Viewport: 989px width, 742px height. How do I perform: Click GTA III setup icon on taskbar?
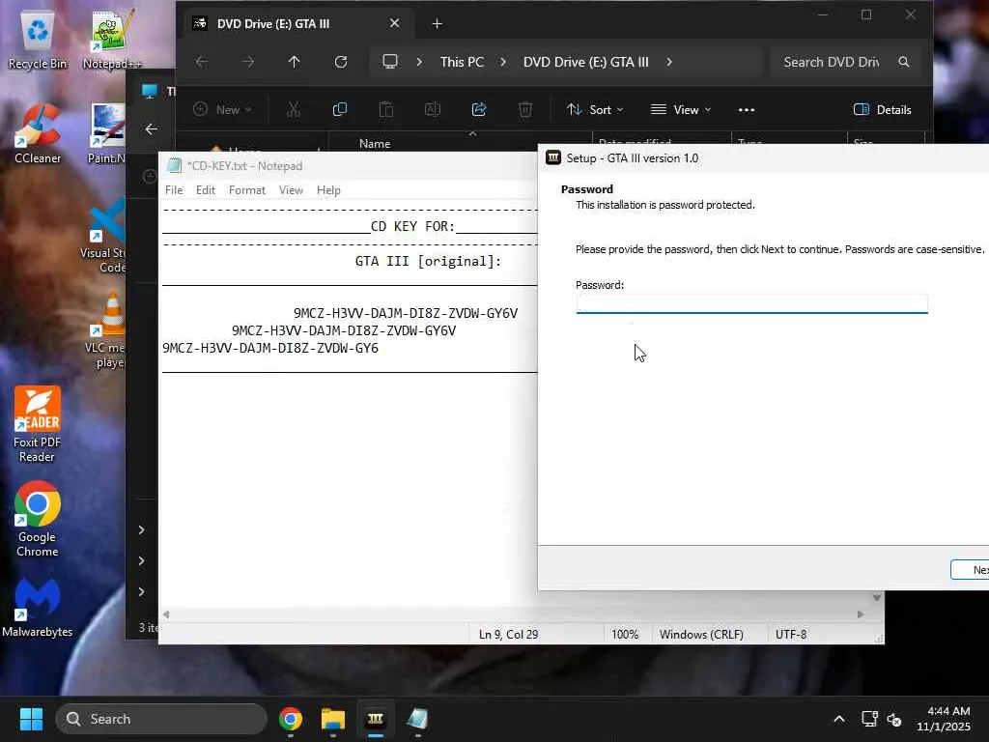(x=376, y=719)
